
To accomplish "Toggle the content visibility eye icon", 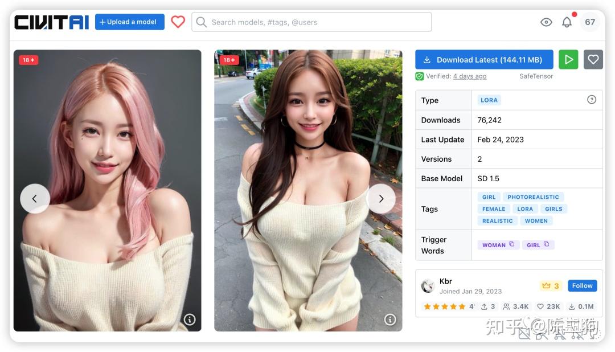I will pos(546,22).
